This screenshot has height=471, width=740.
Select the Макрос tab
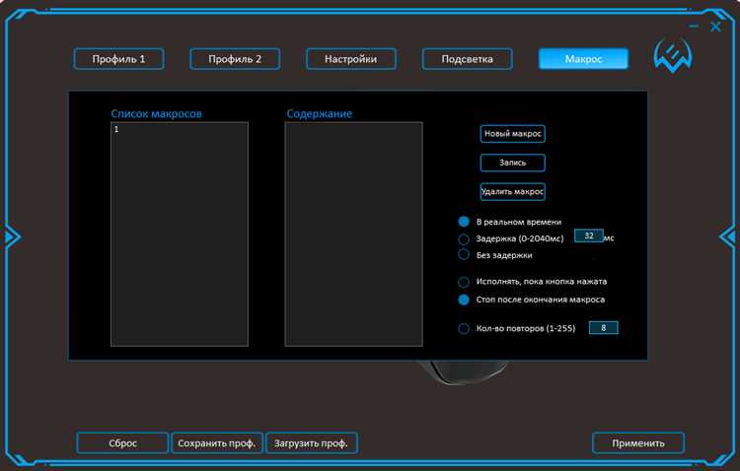[x=584, y=59]
